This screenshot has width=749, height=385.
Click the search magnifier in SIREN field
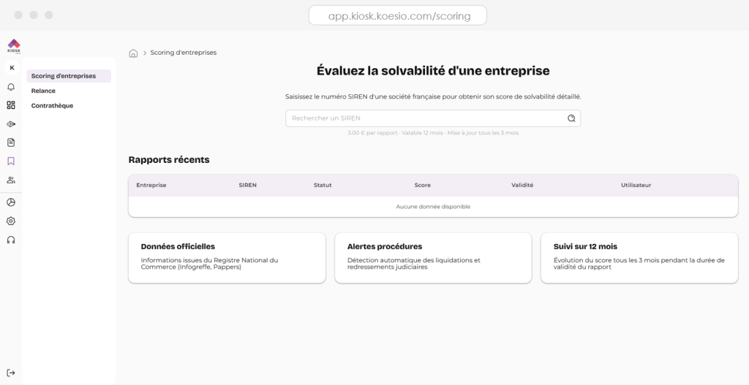[571, 118]
